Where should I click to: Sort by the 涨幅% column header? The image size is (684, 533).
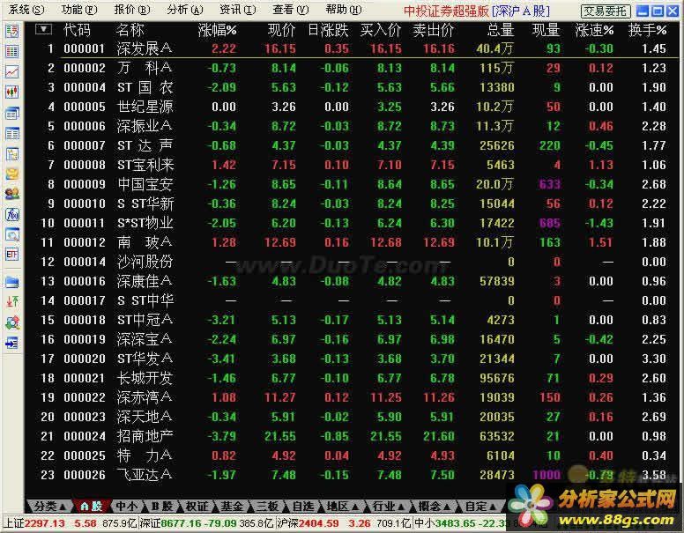[217, 30]
